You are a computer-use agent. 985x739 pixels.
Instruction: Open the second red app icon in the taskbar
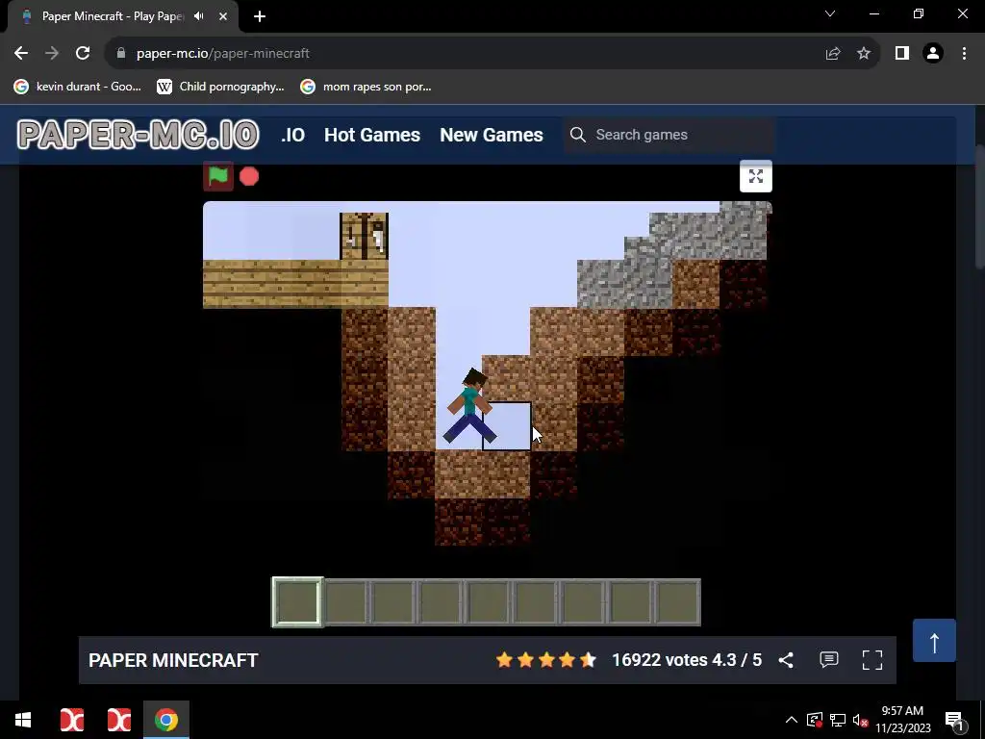tap(118, 720)
